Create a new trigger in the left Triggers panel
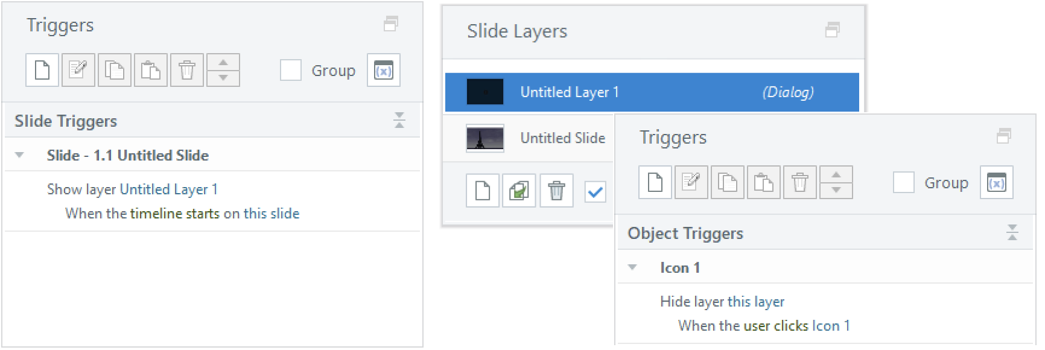This screenshot has width=1045, height=350. 42,70
